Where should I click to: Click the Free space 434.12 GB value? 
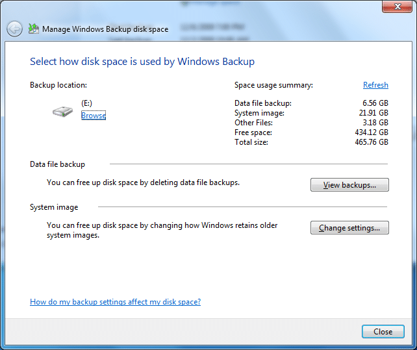[x=372, y=132]
